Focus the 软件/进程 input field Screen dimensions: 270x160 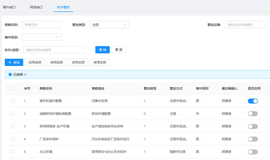tap(54, 50)
